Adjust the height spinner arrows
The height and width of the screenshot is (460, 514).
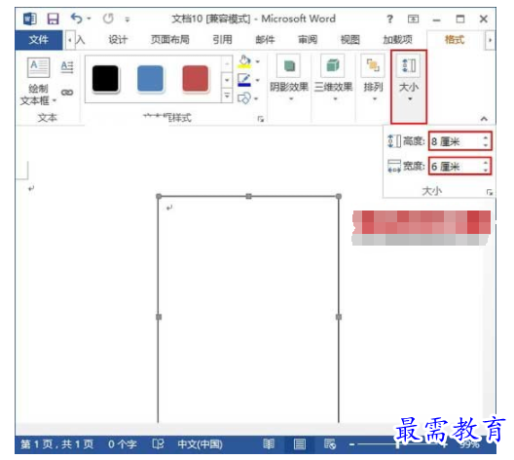486,141
